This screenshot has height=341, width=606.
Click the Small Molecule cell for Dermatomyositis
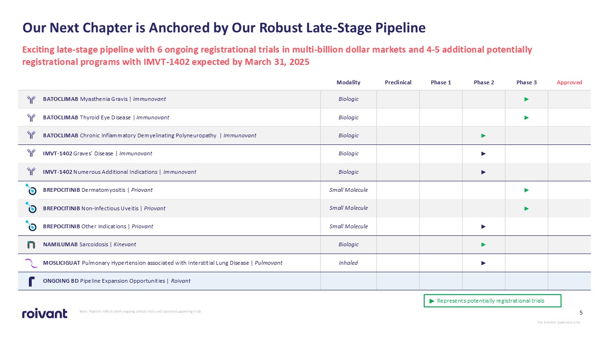[348, 190]
